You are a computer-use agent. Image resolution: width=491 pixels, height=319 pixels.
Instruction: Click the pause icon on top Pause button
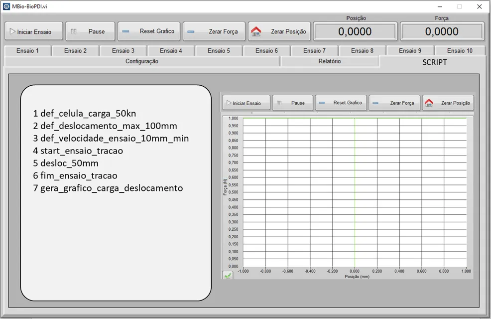click(x=74, y=31)
